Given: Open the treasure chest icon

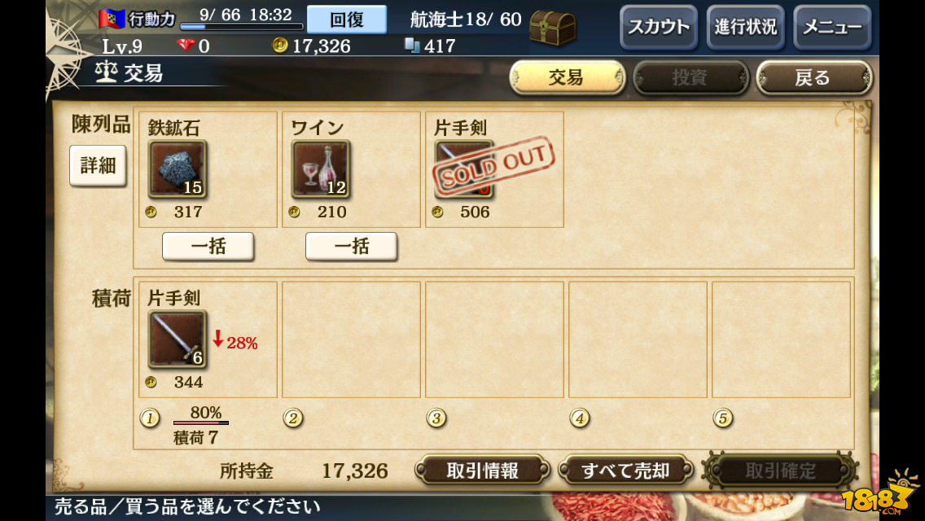Looking at the screenshot, I should tap(552, 28).
